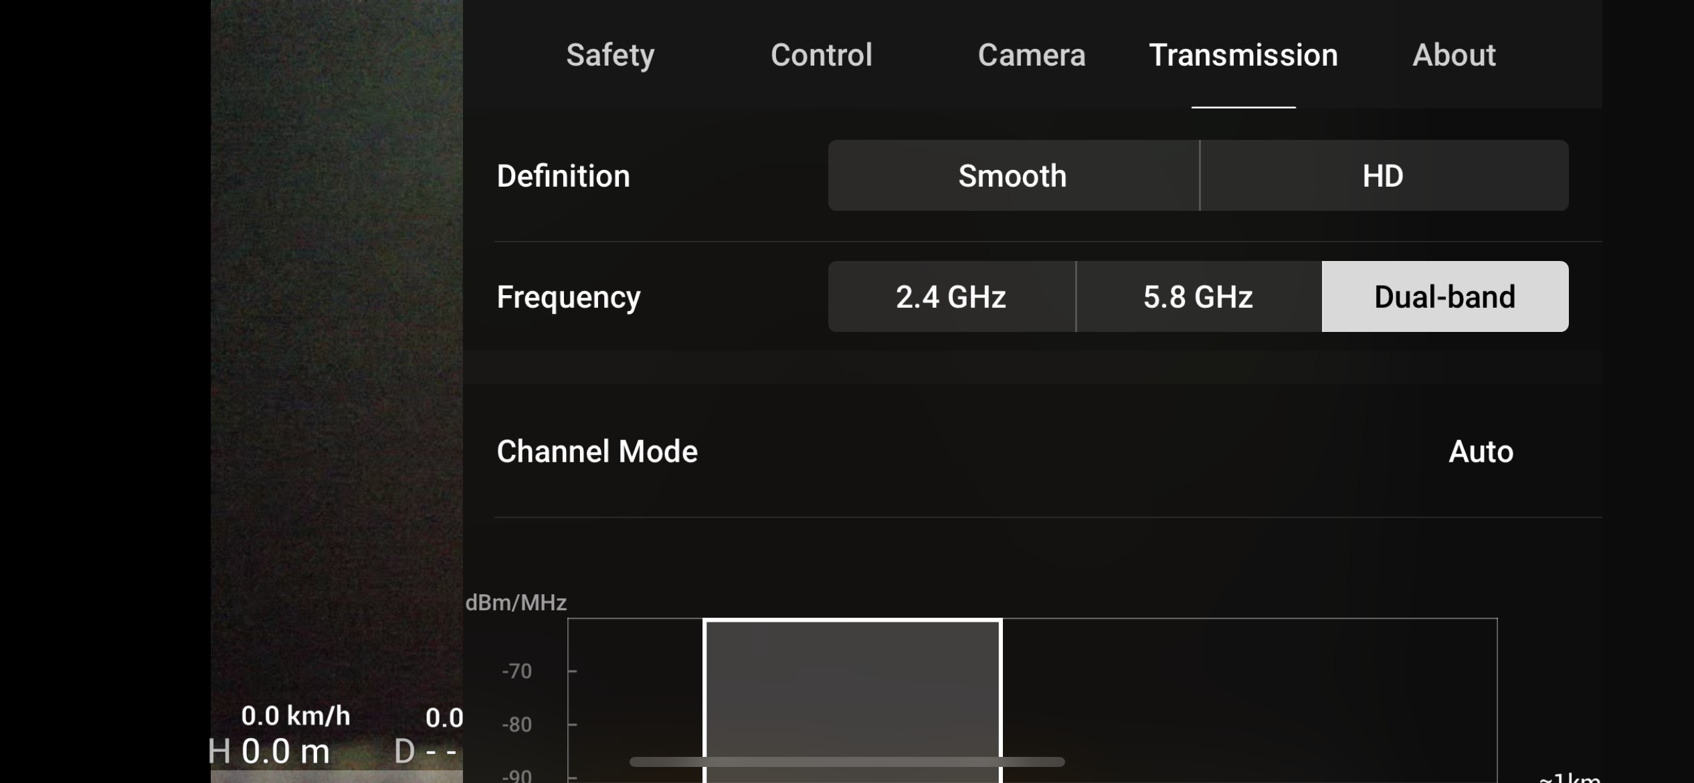Select the Transmission tab
Image resolution: width=1694 pixels, height=783 pixels.
click(x=1243, y=55)
